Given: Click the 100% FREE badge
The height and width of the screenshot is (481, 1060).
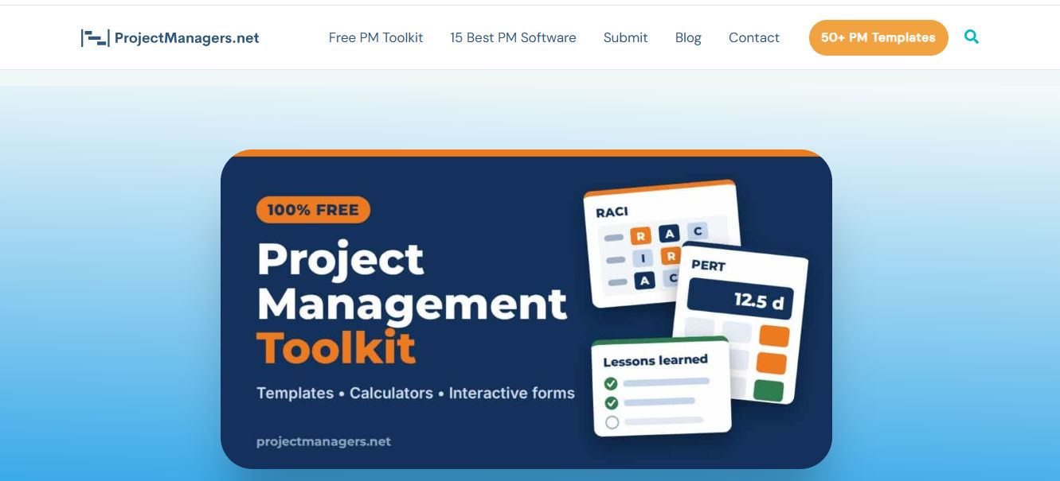Looking at the screenshot, I should pos(313,210).
